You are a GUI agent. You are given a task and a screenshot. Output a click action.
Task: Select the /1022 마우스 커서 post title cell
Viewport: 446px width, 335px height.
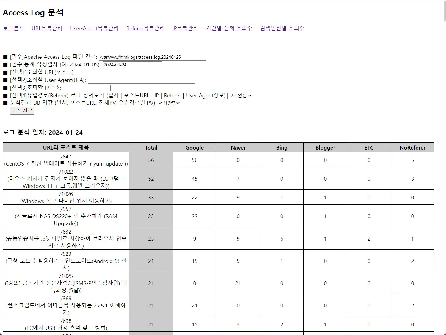coord(66,179)
